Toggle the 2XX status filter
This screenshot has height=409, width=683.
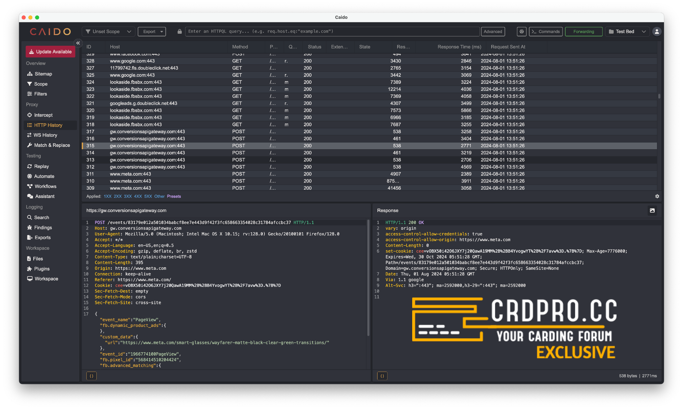pyautogui.click(x=117, y=196)
